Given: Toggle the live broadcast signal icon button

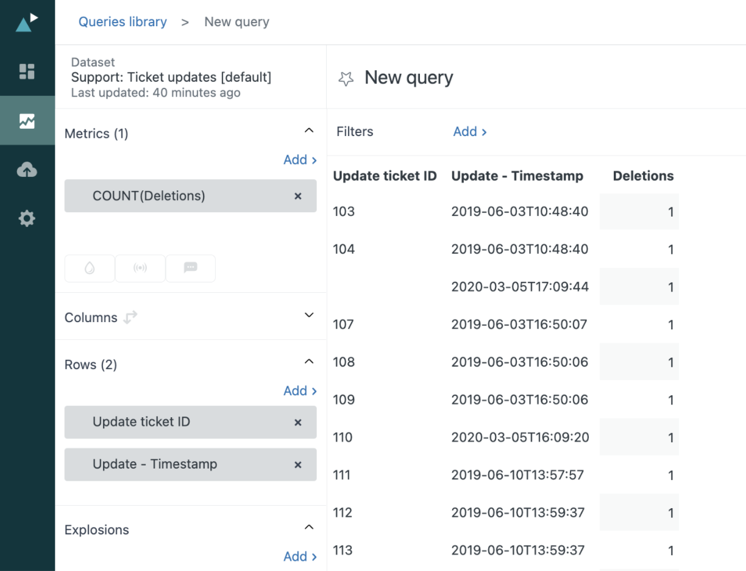Looking at the screenshot, I should [x=140, y=268].
